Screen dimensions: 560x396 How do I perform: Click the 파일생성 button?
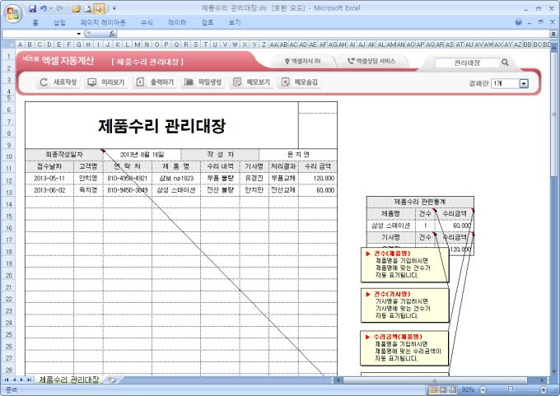[x=203, y=82]
